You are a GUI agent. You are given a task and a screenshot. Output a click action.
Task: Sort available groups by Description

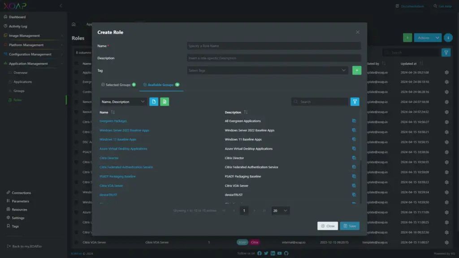(246, 112)
